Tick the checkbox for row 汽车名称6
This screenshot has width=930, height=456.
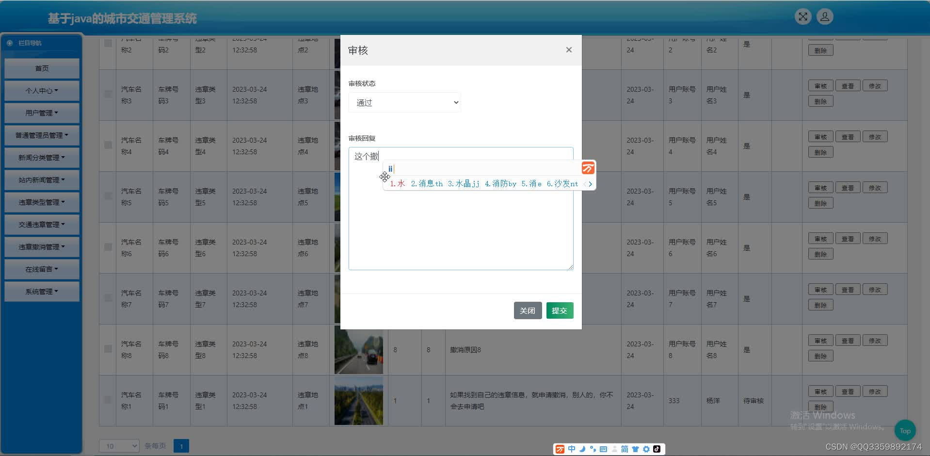coord(108,247)
